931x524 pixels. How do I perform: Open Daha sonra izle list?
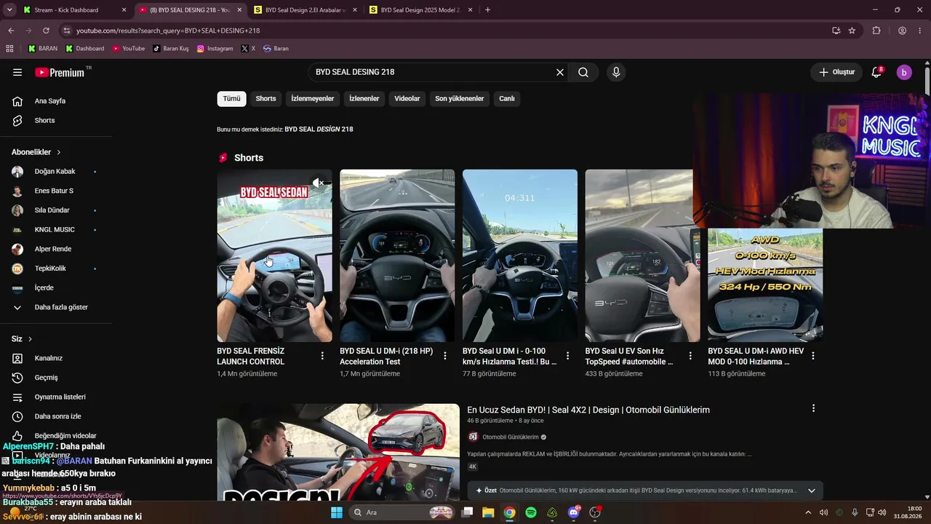(56, 416)
